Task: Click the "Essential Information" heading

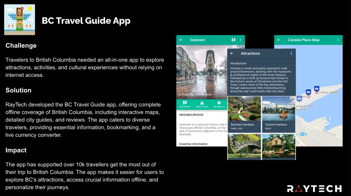Action: (193, 144)
